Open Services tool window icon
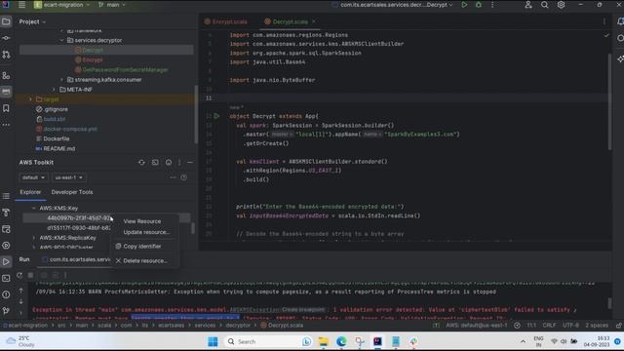 pos(6,245)
